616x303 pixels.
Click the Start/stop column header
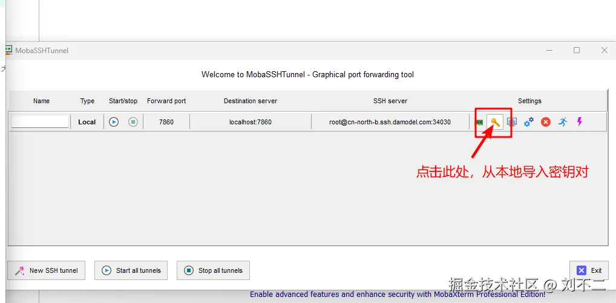coord(123,101)
